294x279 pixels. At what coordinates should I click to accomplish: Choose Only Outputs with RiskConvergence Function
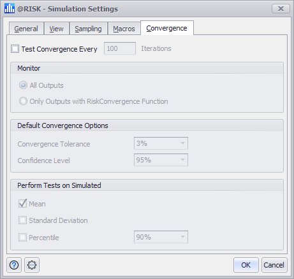pyautogui.click(x=23, y=101)
